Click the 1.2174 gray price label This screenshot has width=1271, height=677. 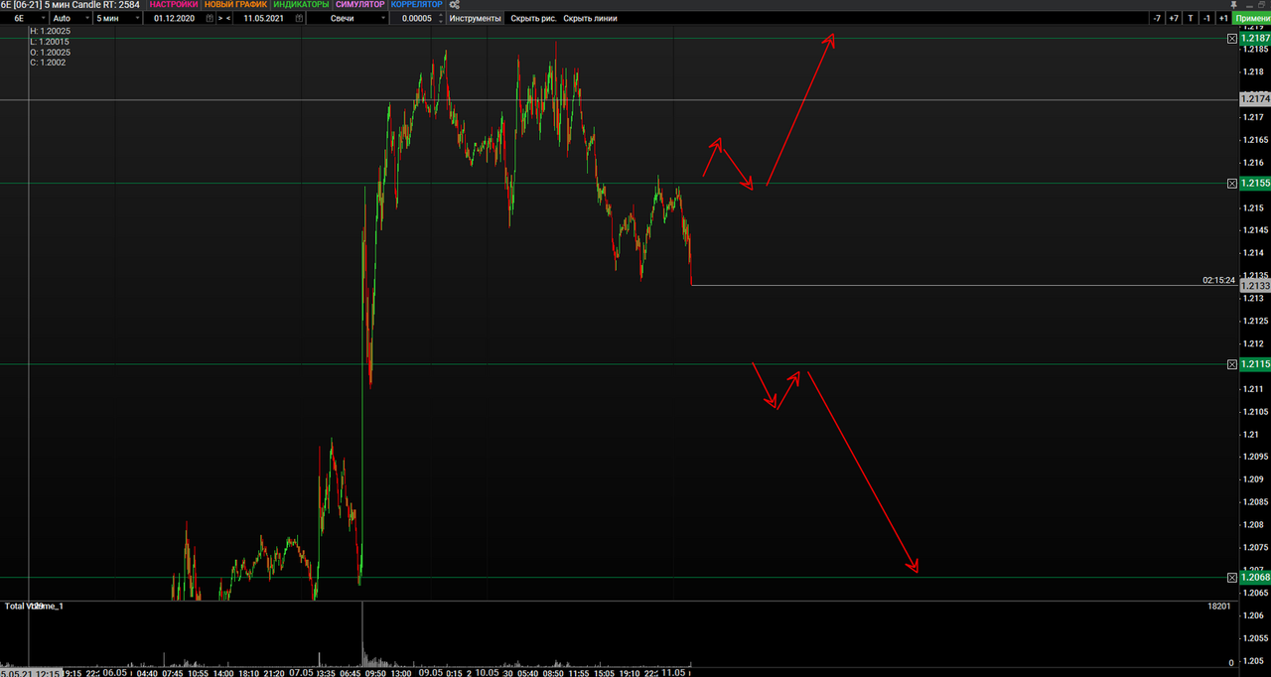coord(1255,99)
